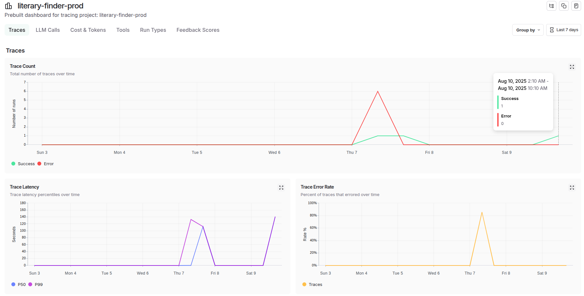Expand the Trace Error Rate chart to fullscreen
Screen dimensions: 584x296
(572, 188)
